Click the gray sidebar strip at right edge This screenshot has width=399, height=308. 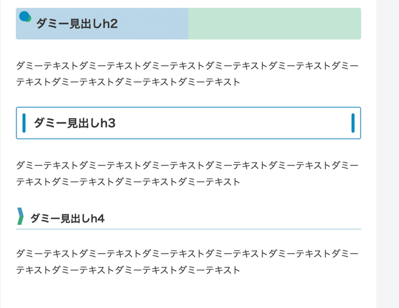(388, 154)
